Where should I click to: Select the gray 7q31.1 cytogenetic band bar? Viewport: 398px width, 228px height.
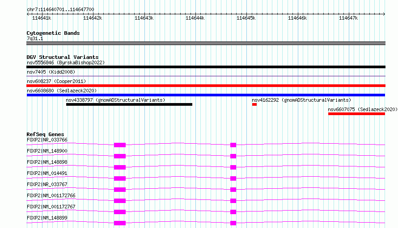pyautogui.click(x=206, y=43)
